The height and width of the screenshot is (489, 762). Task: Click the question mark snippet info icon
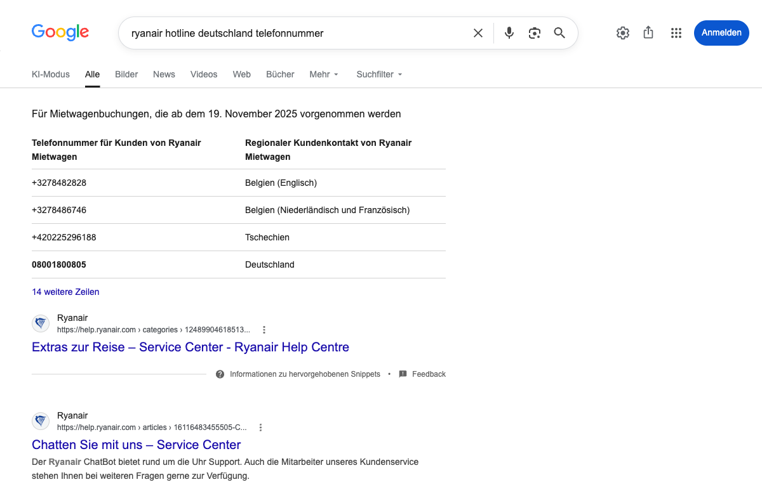[x=220, y=374]
